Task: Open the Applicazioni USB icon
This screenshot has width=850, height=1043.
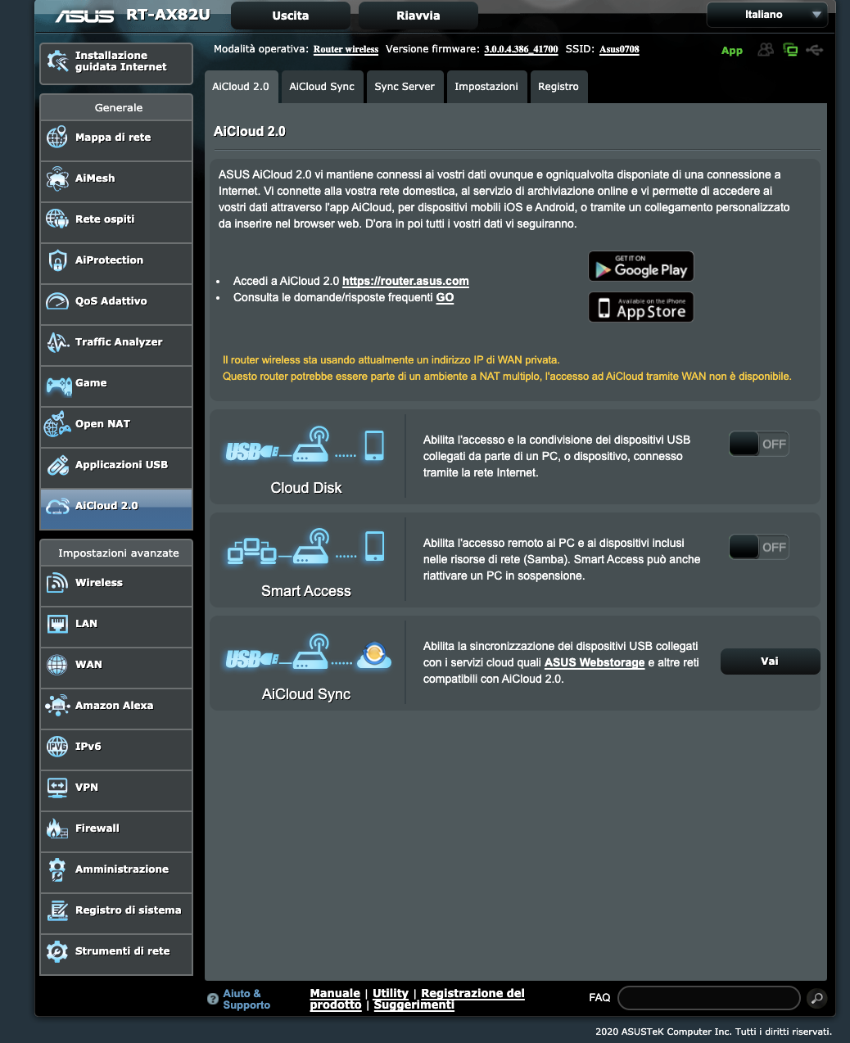Action: coord(57,465)
